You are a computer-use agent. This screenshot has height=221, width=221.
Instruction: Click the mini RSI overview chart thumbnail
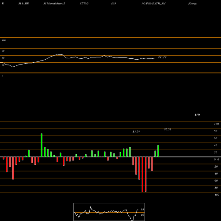pyautogui.click(x=109, y=212)
